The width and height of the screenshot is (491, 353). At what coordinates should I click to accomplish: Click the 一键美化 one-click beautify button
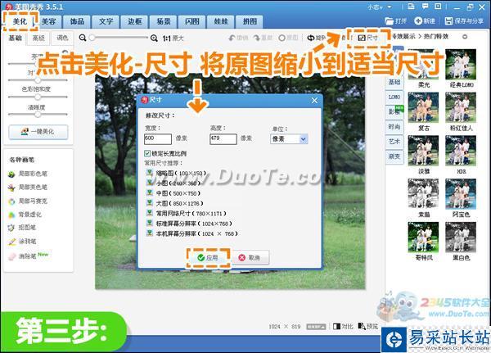coord(38,132)
